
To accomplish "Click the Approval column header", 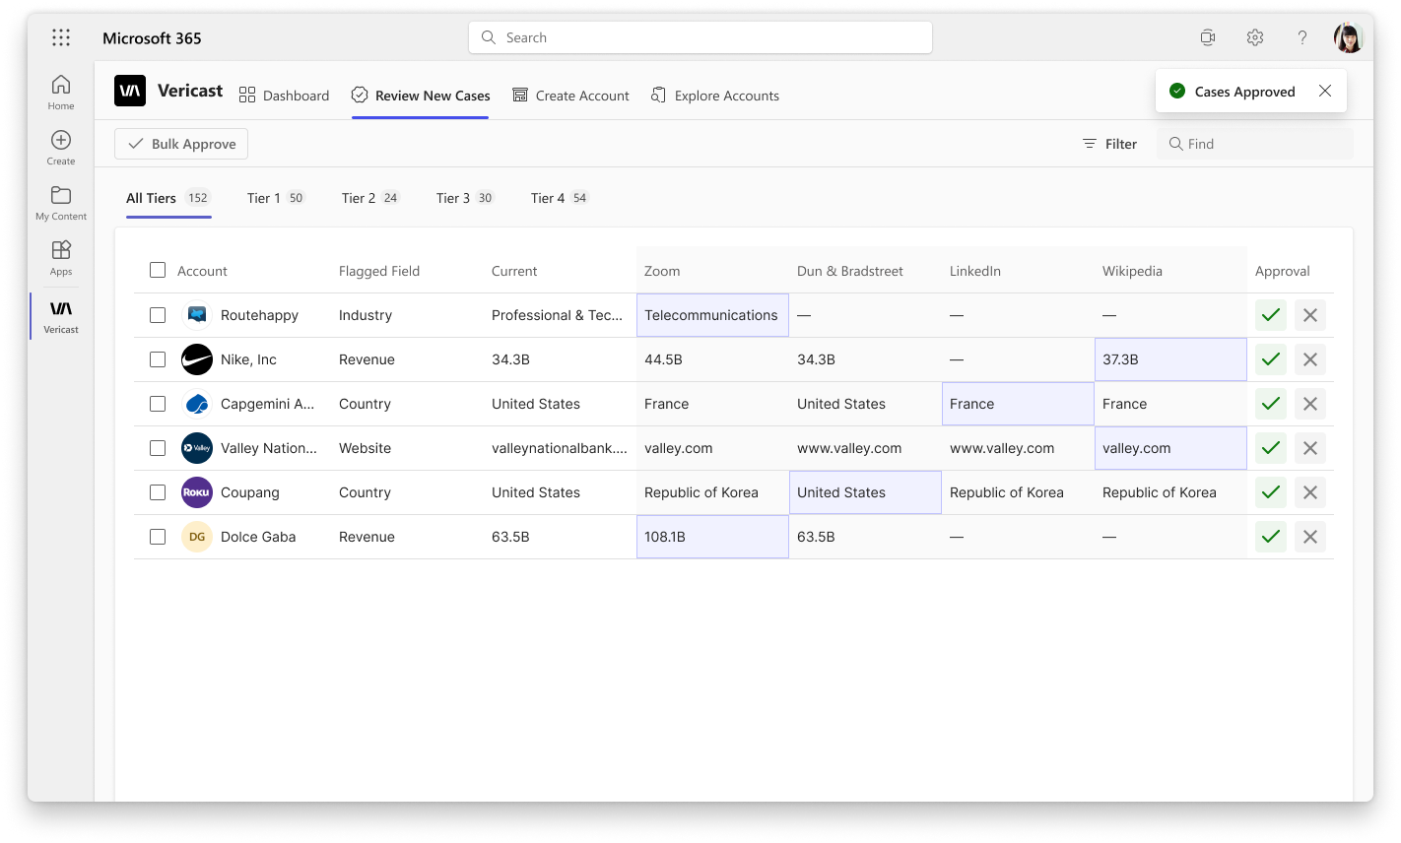I will (1283, 271).
